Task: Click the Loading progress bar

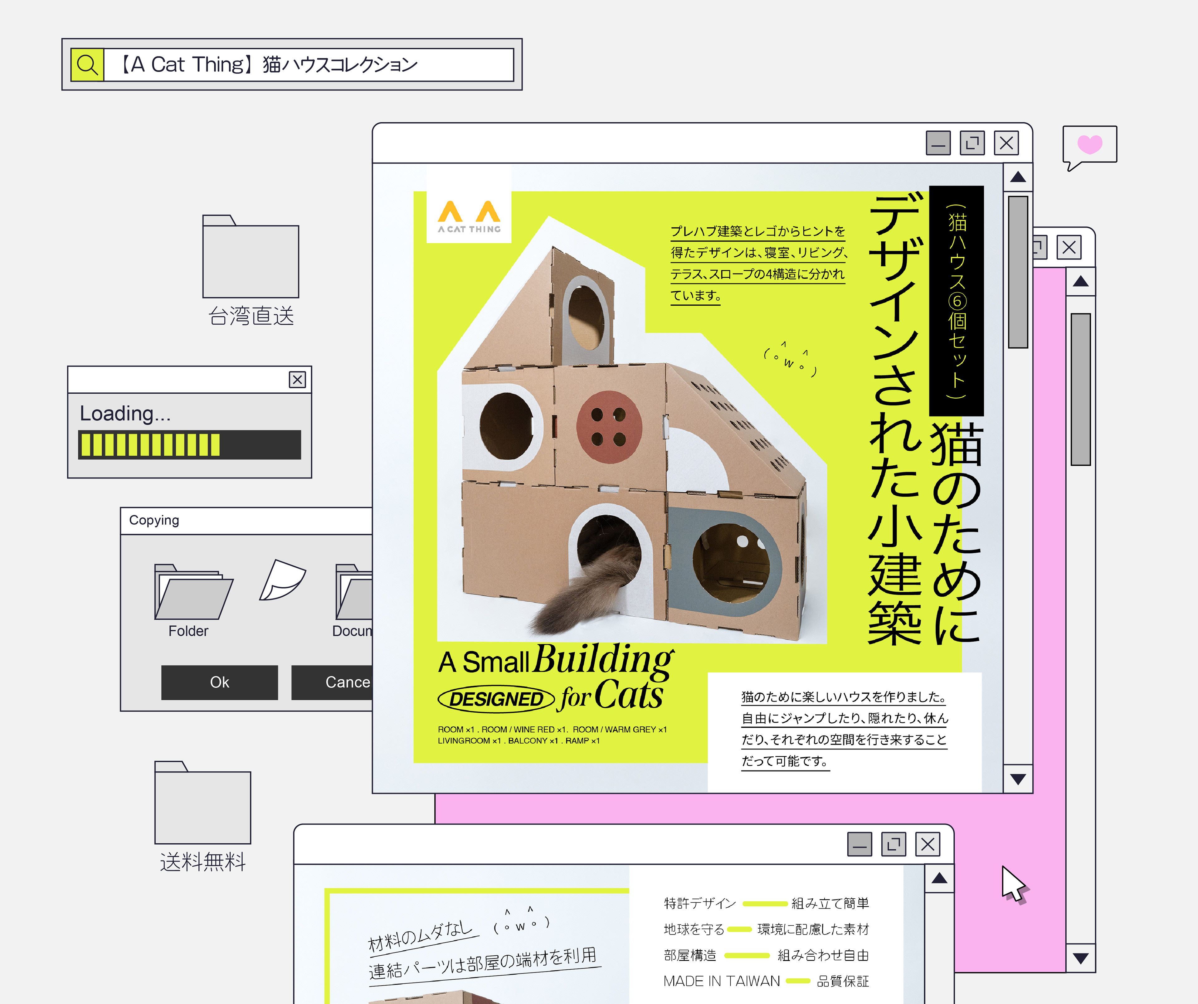Action: click(189, 444)
